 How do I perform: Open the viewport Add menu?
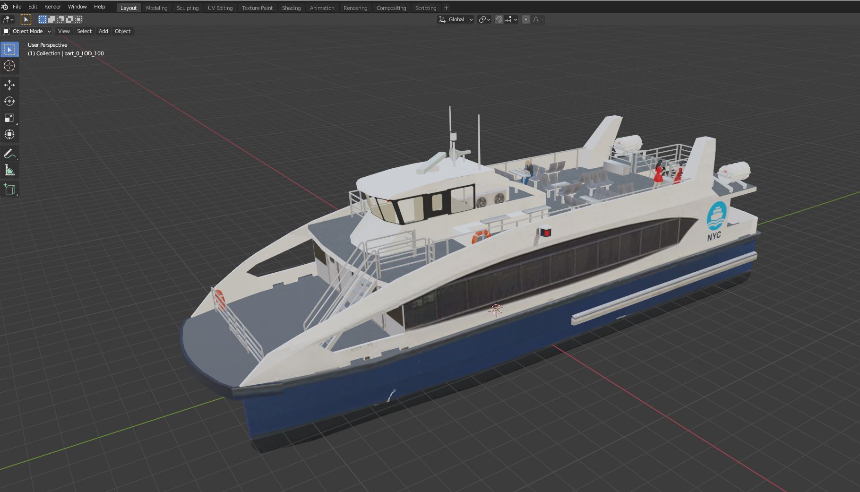tap(103, 31)
